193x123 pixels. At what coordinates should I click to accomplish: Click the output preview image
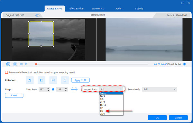[x=144, y=39]
